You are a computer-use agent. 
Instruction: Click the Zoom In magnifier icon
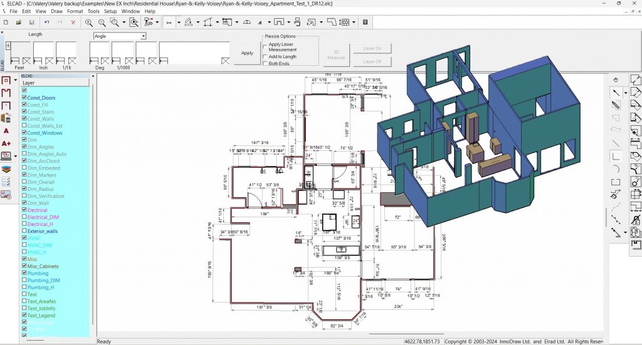click(89, 23)
